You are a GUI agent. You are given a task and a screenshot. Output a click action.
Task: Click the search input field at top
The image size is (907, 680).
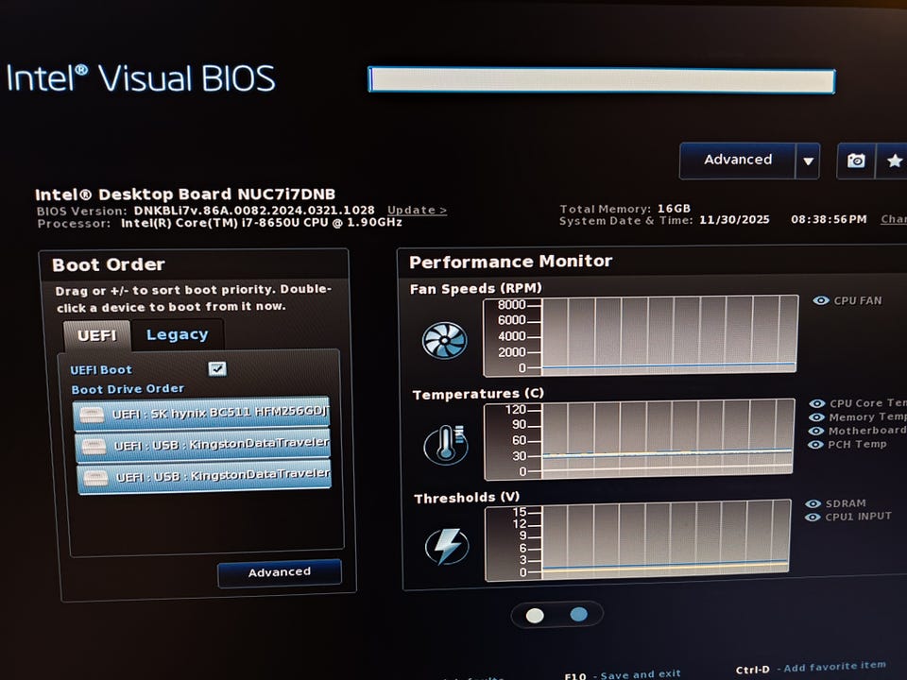point(601,79)
